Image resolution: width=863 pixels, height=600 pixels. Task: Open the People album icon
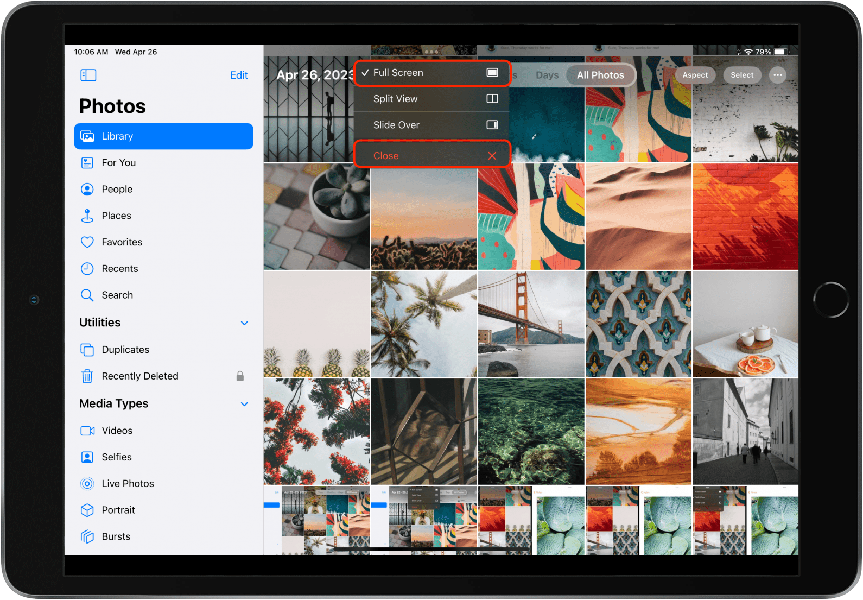click(x=87, y=190)
